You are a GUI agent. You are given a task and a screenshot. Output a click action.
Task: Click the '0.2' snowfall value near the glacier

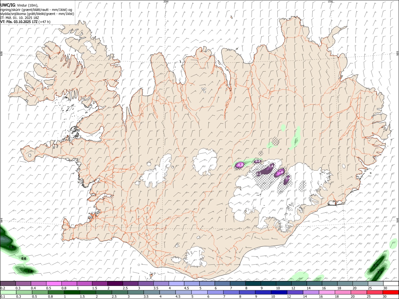click(258, 174)
